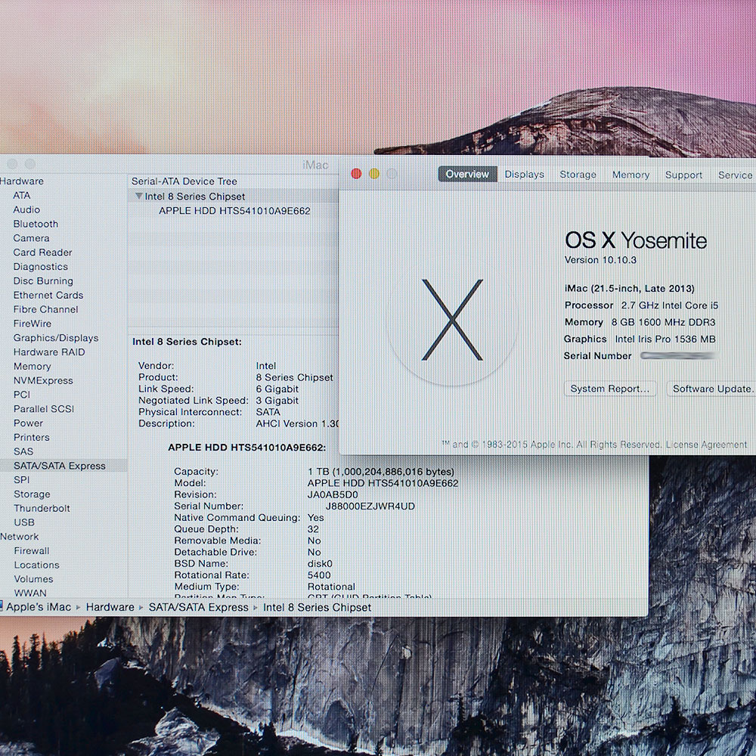Switch to the Overview tab

pos(467,174)
